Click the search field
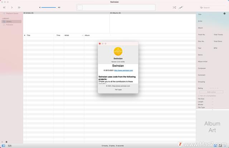229x148 pixels. coord(215,7)
